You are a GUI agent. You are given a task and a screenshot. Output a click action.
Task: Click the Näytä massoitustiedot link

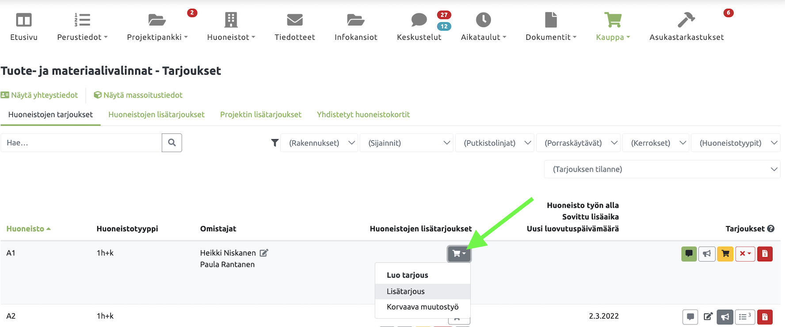(138, 95)
